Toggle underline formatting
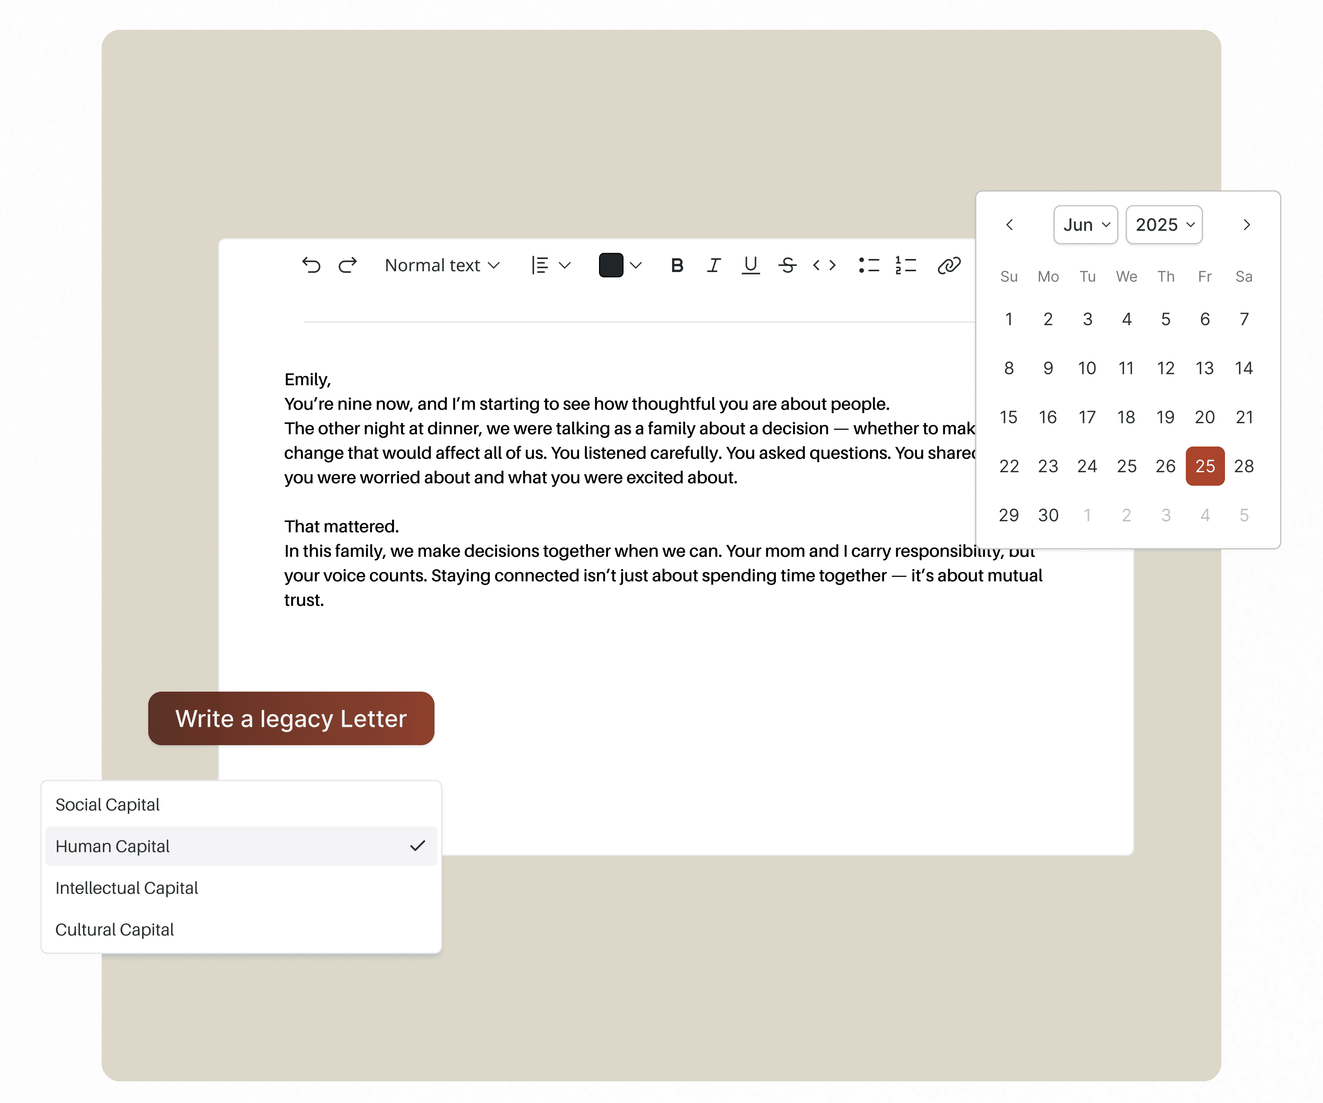The image size is (1323, 1103). tap(750, 266)
